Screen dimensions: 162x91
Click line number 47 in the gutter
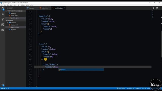[30, 67]
